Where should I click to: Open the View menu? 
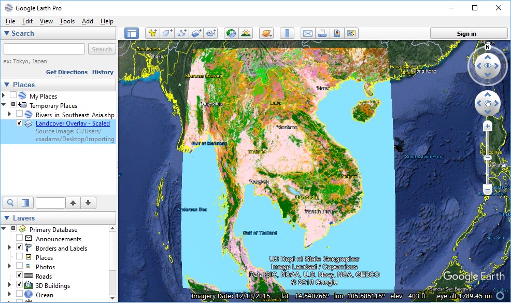tap(46, 21)
